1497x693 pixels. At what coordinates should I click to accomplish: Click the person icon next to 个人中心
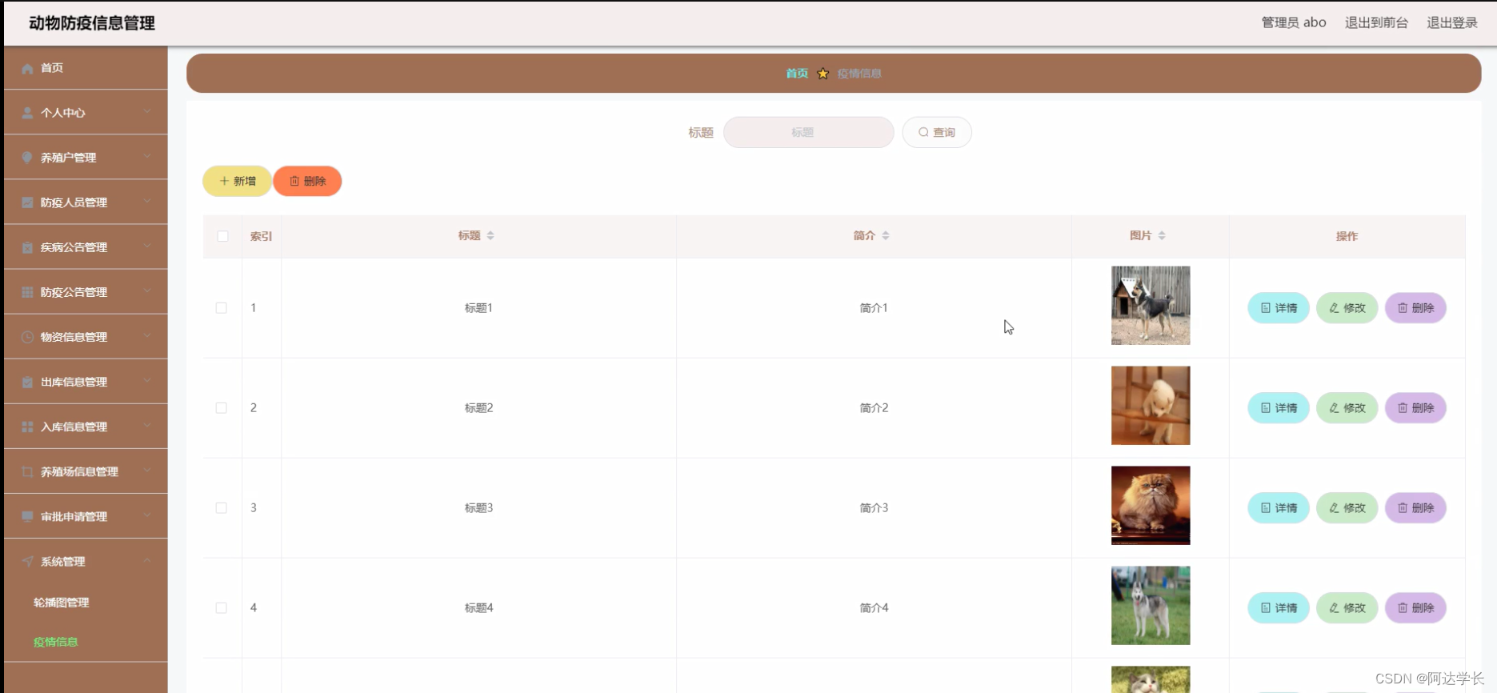point(27,113)
